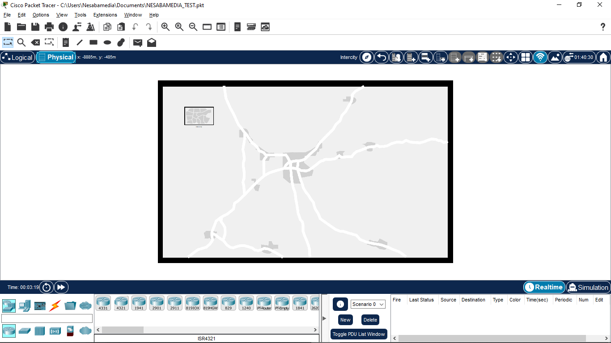Add a simple PDU with the closed envelope
Screen dimensions: 611x343
pos(138,42)
